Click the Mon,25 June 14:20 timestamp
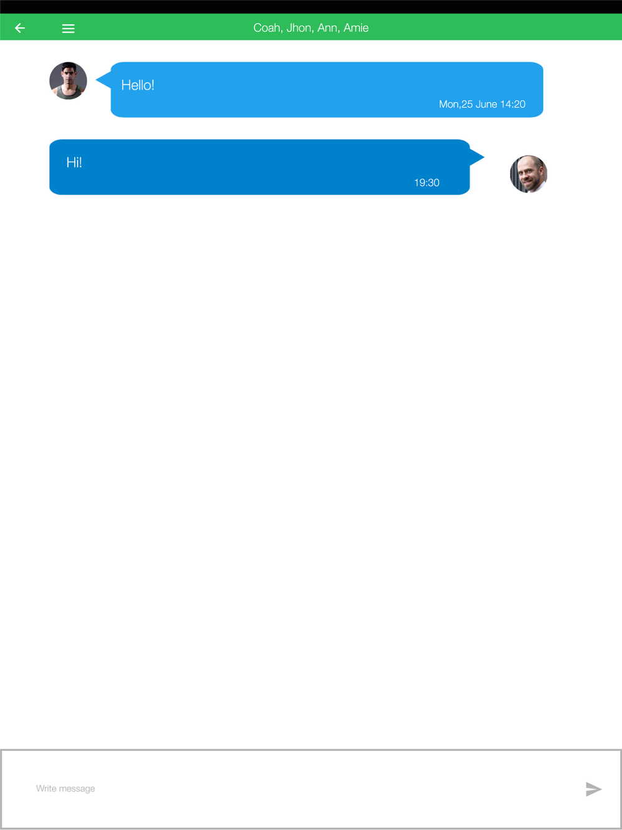This screenshot has width=622, height=830. pos(482,104)
